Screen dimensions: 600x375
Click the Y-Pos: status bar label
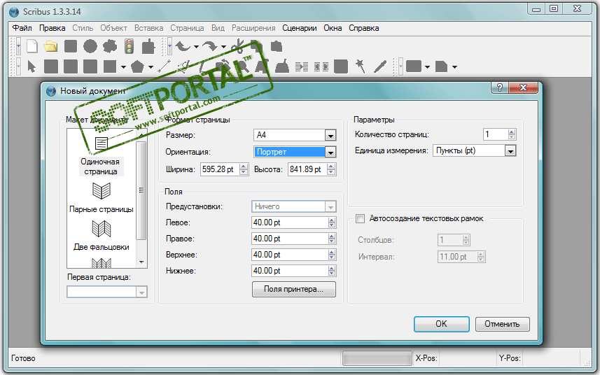(x=509, y=359)
